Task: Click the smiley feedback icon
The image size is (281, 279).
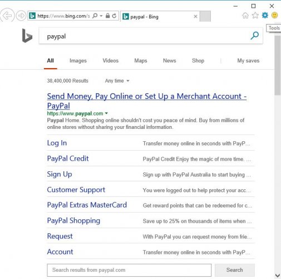Action: coord(274,15)
